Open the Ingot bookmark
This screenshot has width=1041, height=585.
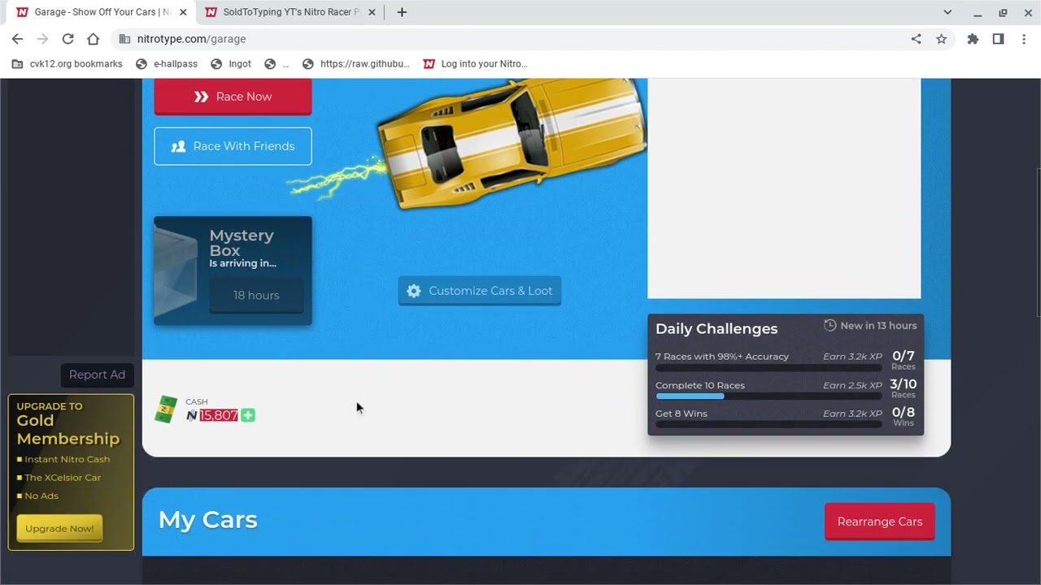coord(231,63)
